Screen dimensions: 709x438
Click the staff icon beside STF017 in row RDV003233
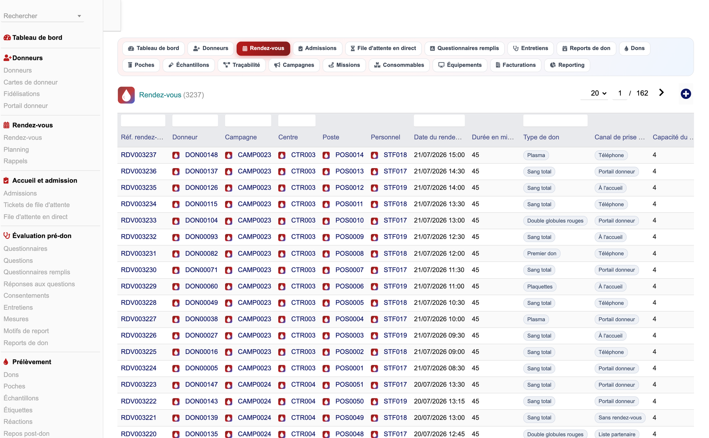pos(375,221)
